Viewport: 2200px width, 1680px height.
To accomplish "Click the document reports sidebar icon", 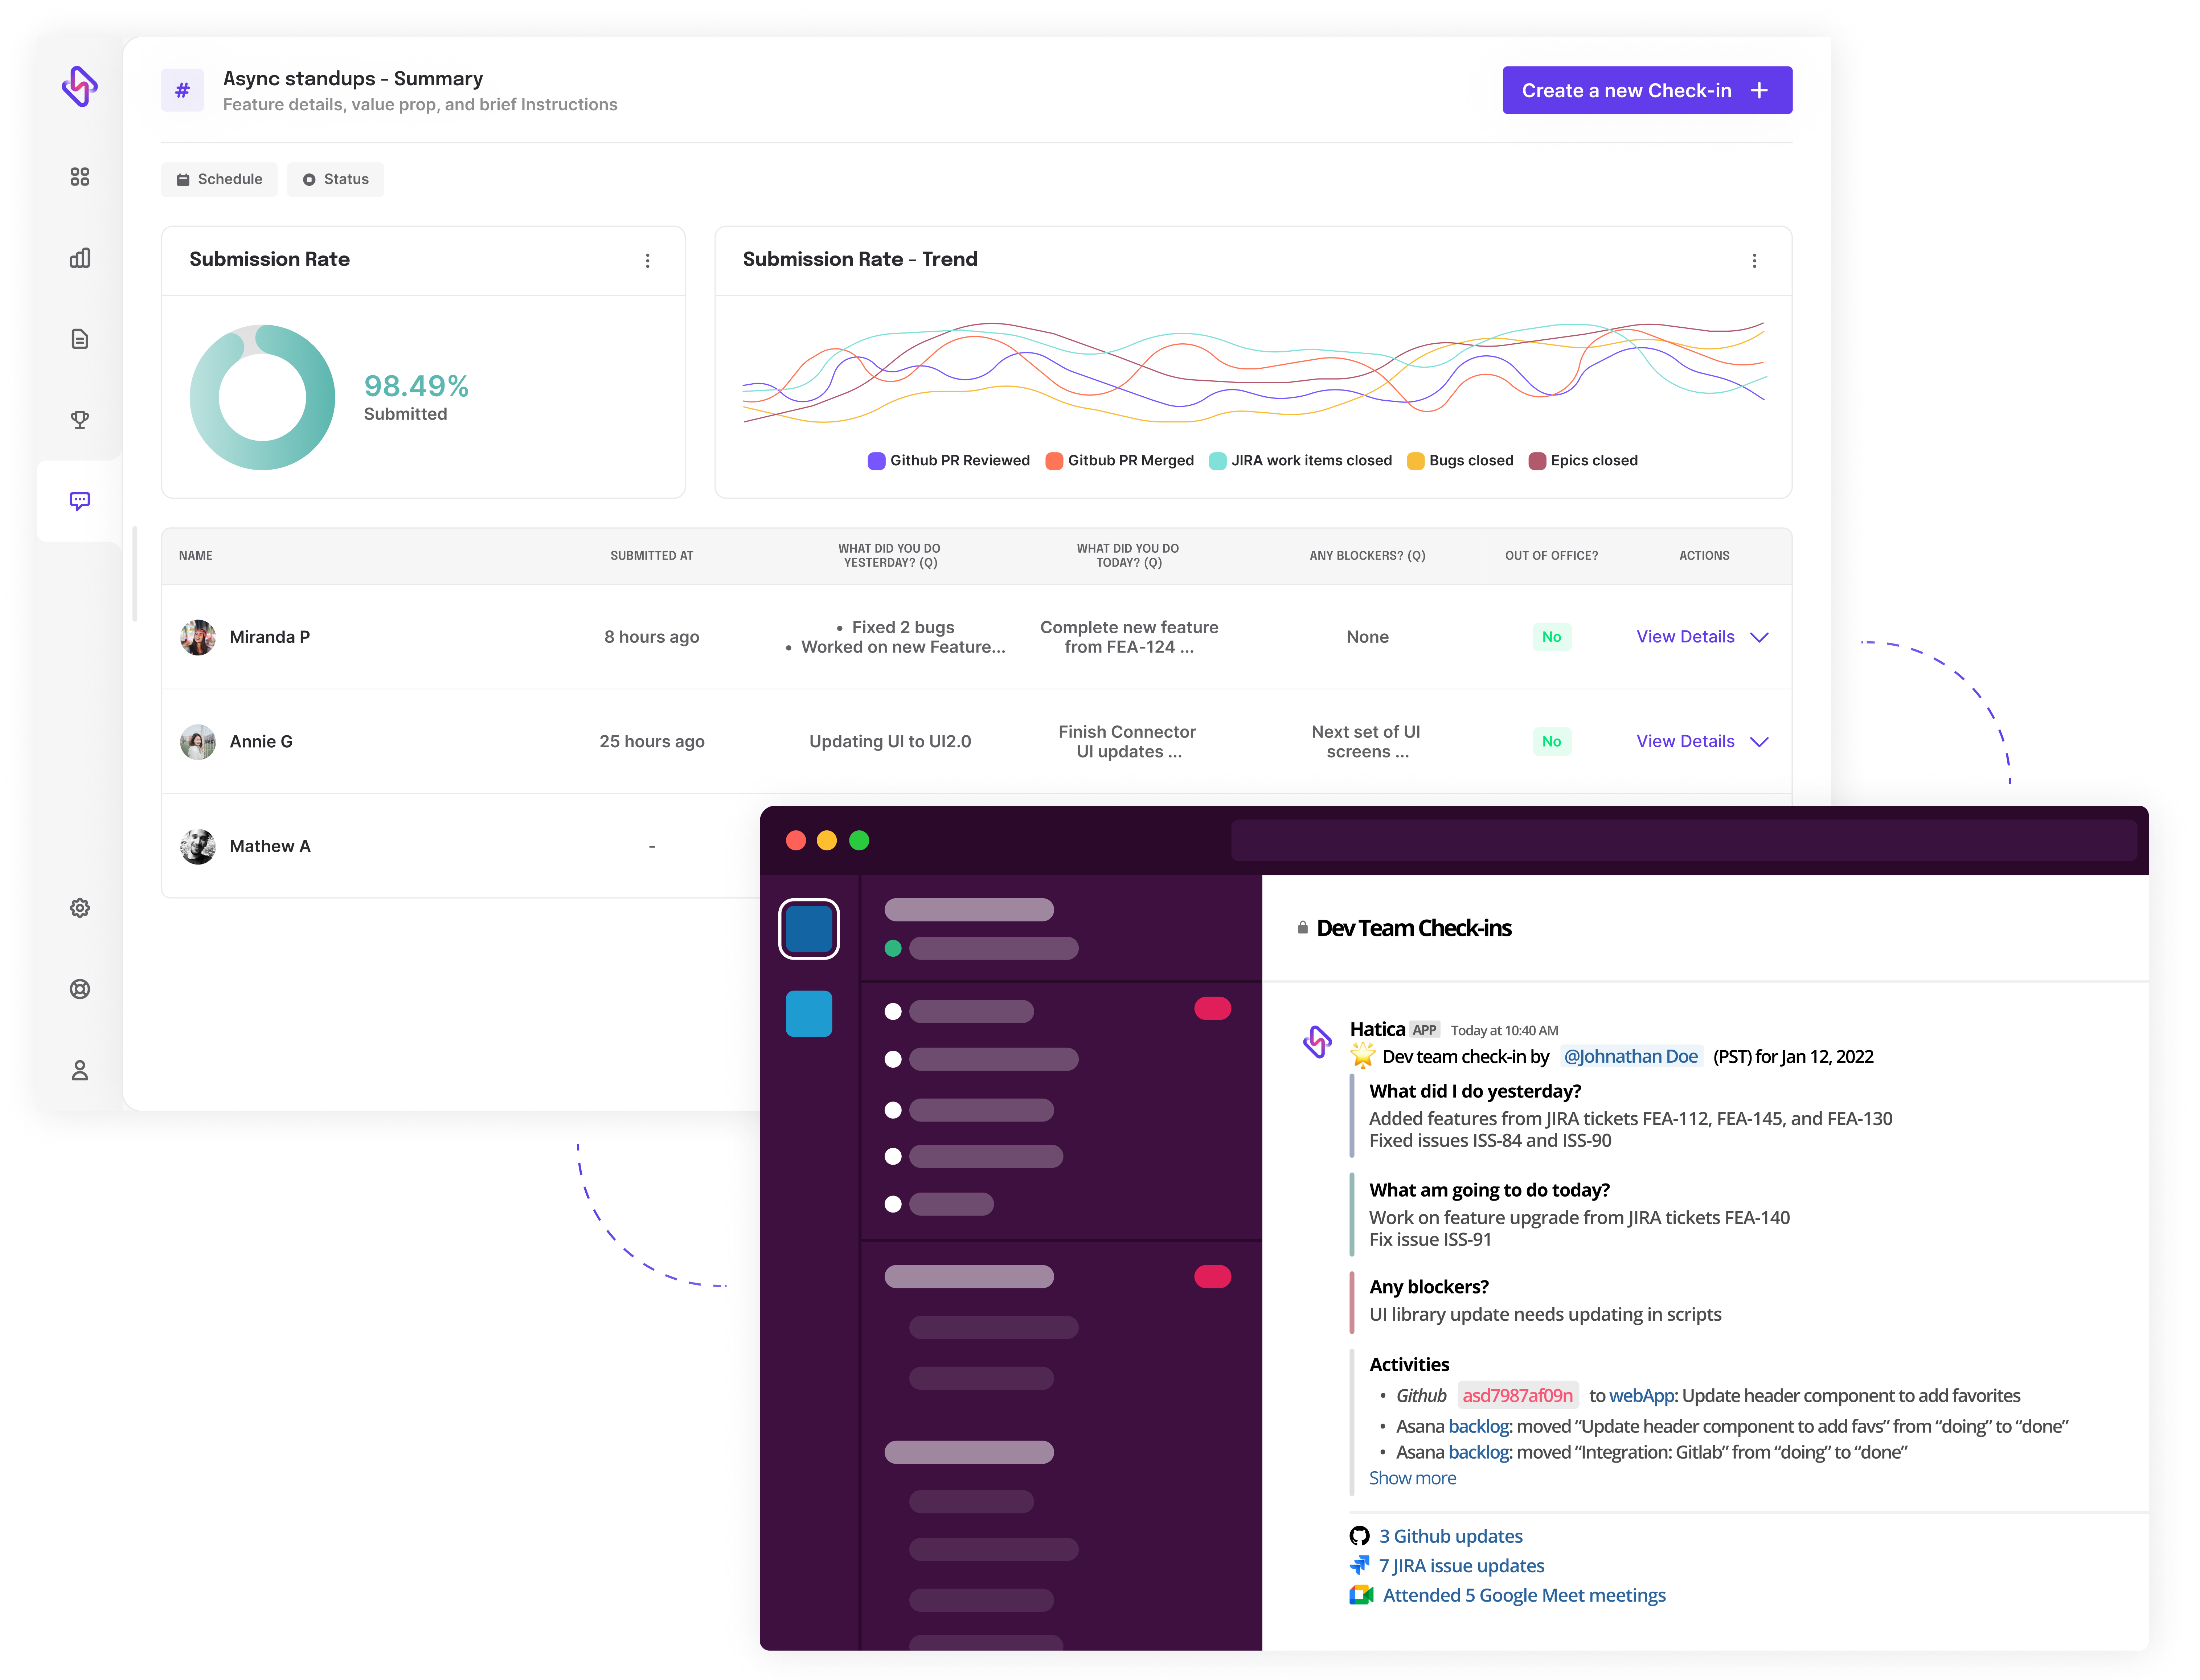I will pos(80,339).
